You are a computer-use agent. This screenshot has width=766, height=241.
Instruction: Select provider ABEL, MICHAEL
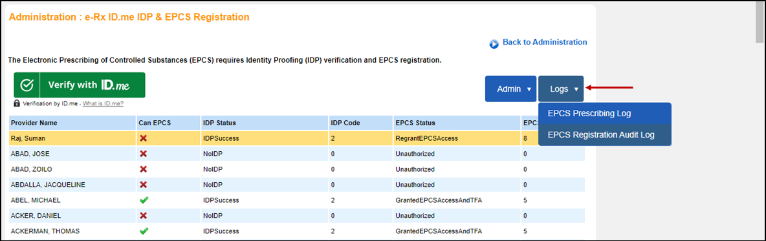(36, 200)
